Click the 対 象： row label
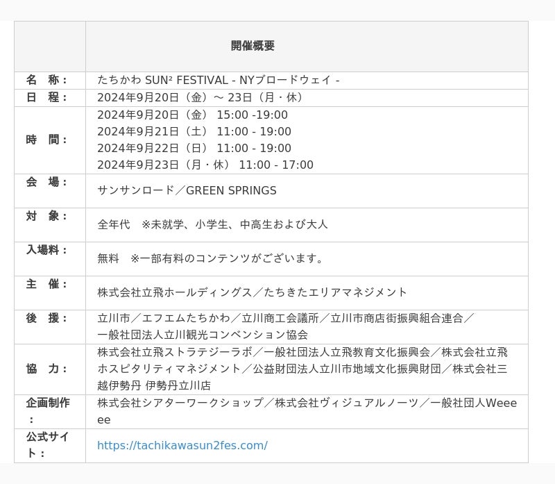Image resolution: width=555 pixels, height=484 pixels. click(x=46, y=216)
